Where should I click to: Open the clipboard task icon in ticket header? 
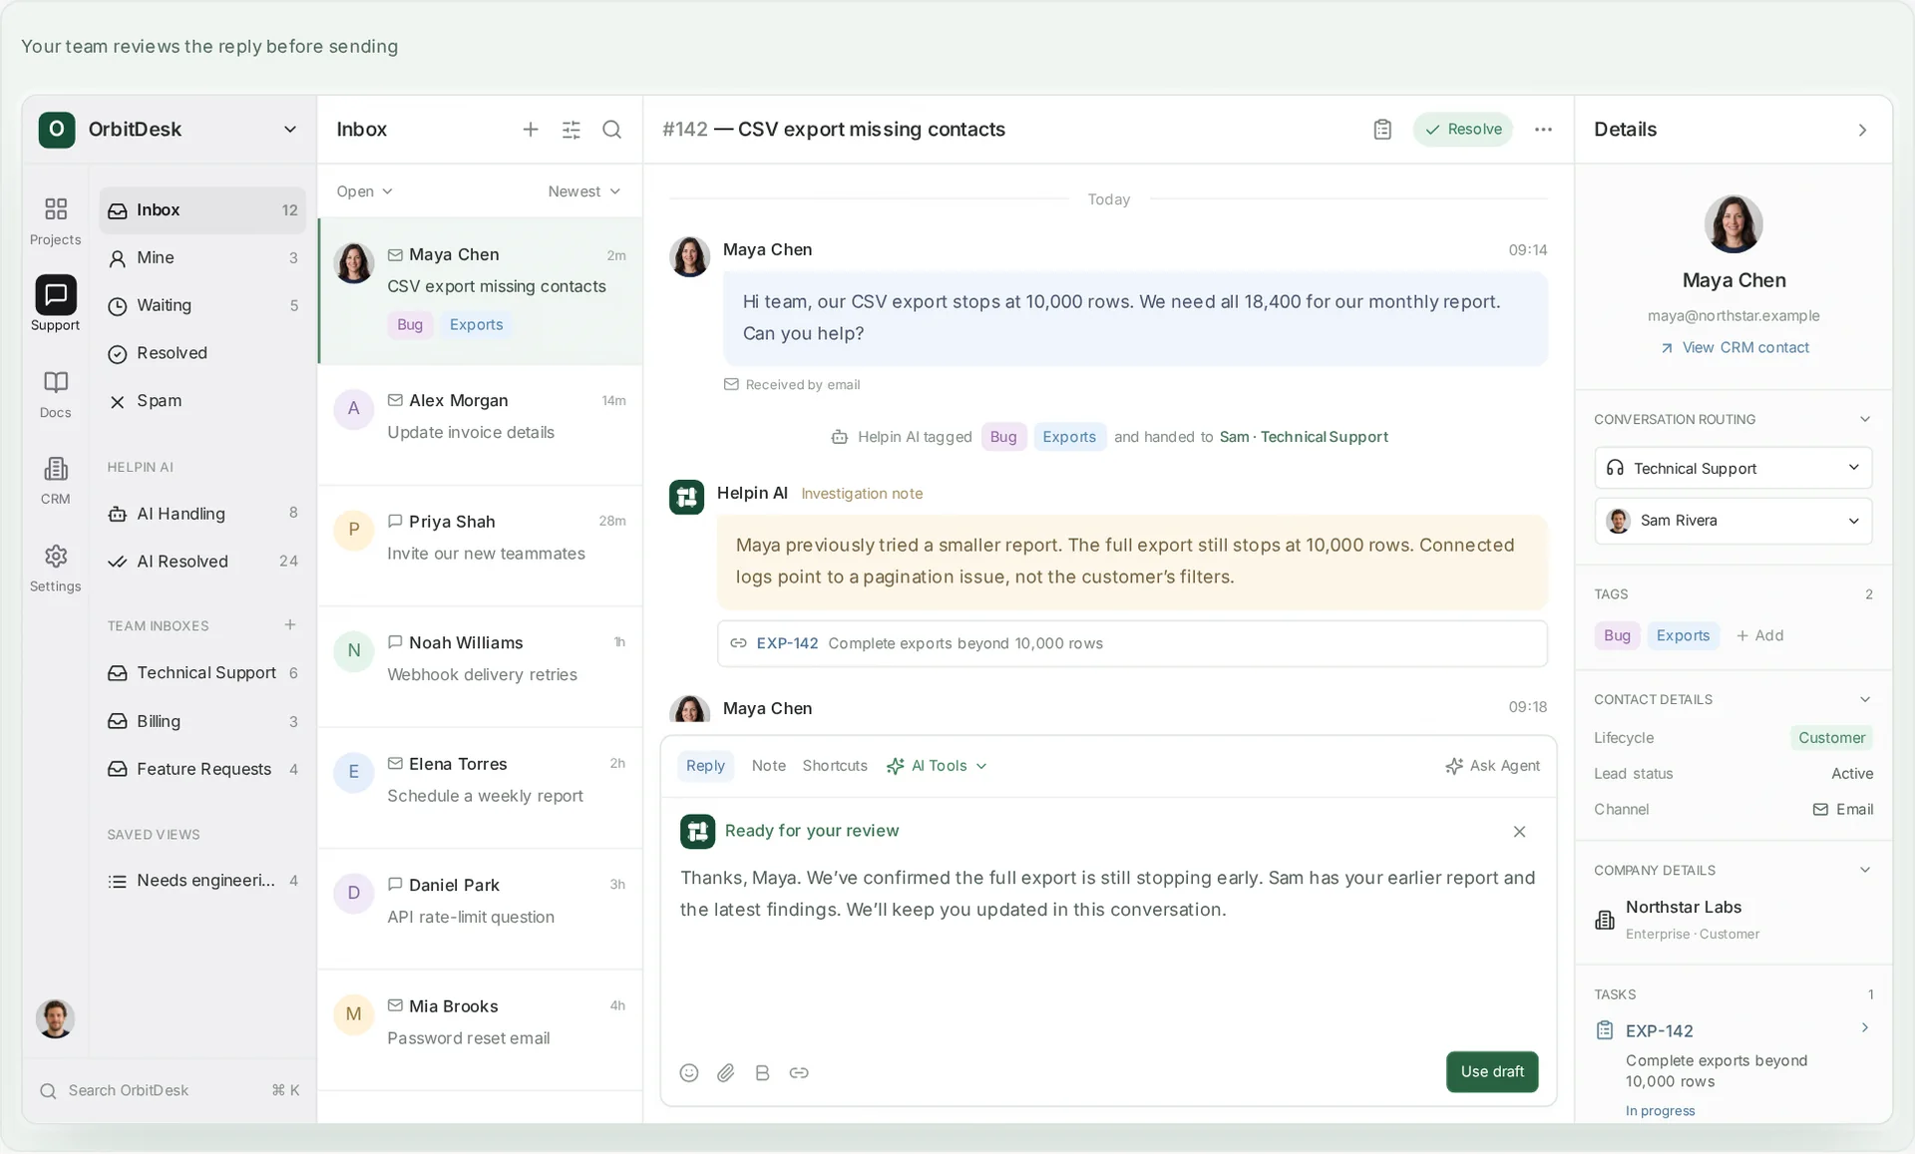pyautogui.click(x=1382, y=130)
